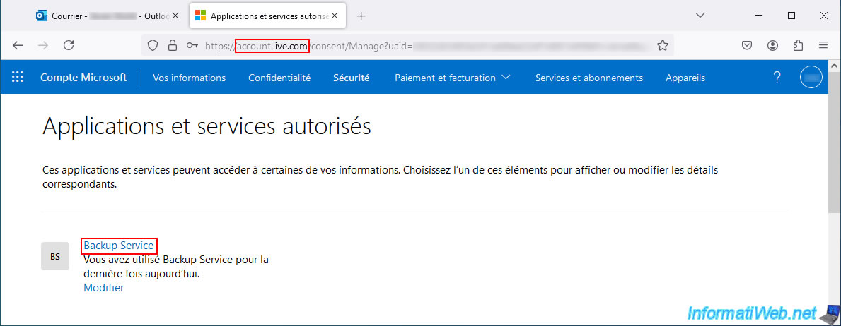
Task: Open the extensions puzzle icon
Action: click(x=798, y=45)
